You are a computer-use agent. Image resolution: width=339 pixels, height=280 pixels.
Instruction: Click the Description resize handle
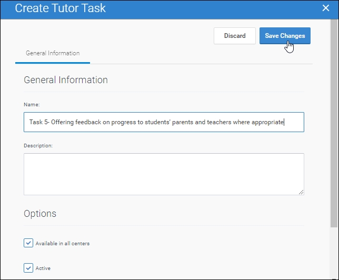pyautogui.click(x=301, y=192)
